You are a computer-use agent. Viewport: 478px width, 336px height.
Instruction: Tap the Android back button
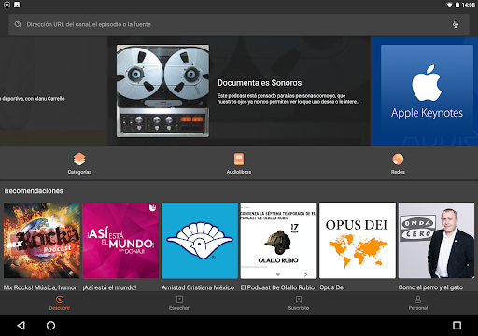pyautogui.click(x=21, y=326)
